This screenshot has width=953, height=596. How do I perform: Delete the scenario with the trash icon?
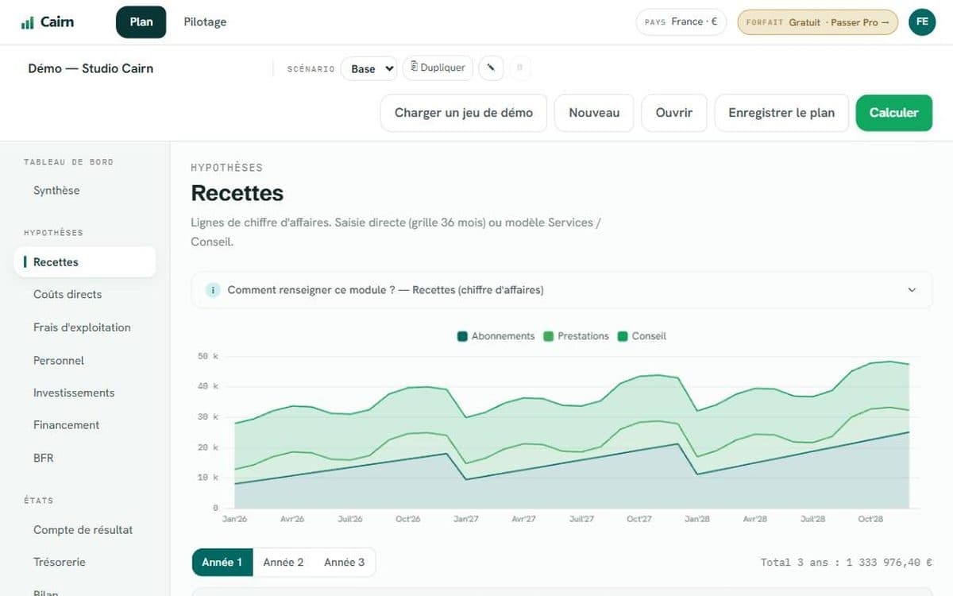click(x=520, y=68)
